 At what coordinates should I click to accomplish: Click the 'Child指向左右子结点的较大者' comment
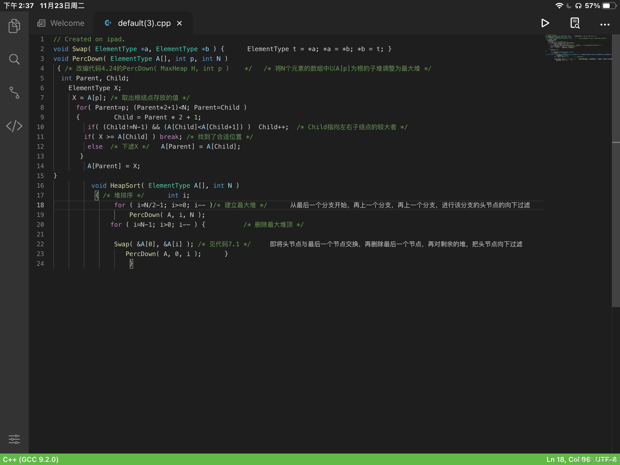pos(352,127)
